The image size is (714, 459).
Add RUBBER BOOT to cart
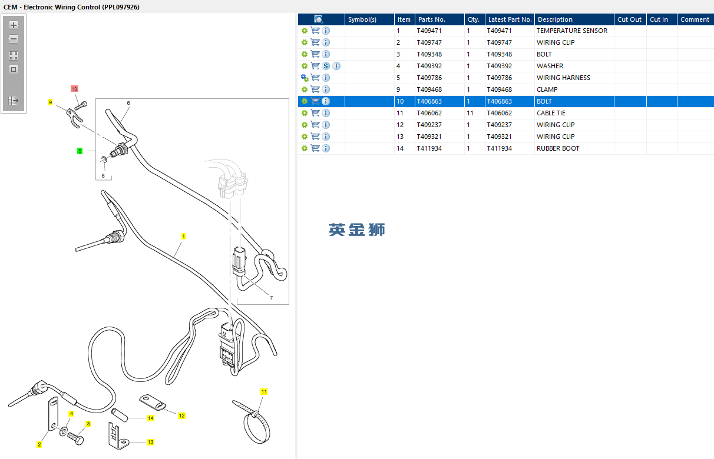315,148
